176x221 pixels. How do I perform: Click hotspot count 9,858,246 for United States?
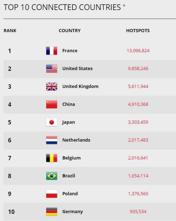tap(138, 69)
